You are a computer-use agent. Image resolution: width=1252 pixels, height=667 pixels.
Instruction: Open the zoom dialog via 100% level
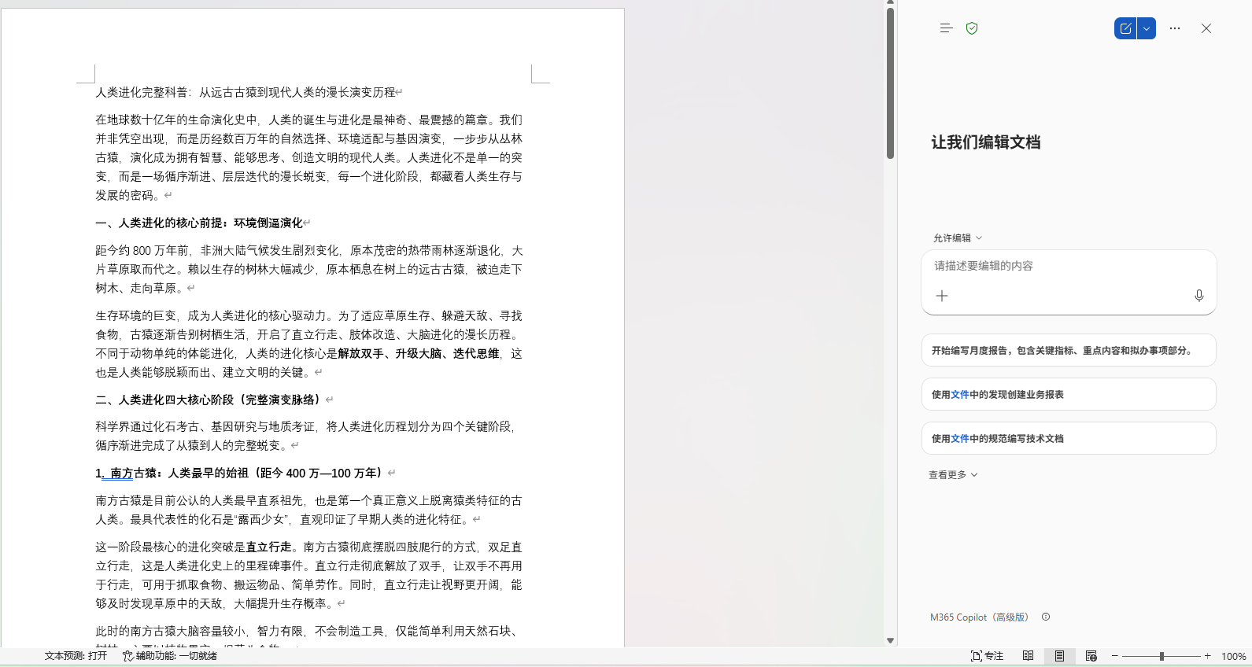pos(1233,656)
